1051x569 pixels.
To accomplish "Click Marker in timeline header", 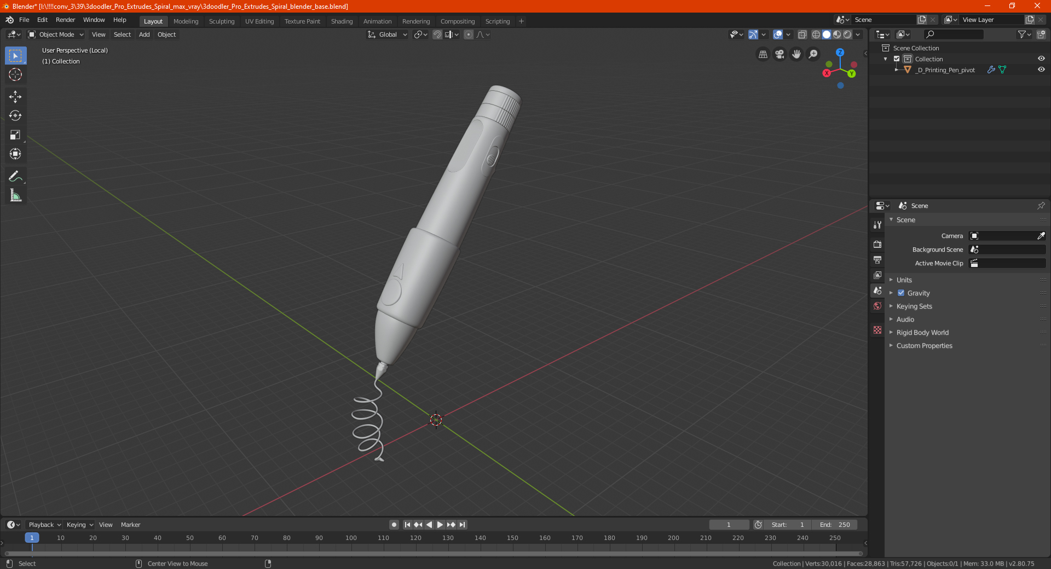I will click(x=130, y=525).
